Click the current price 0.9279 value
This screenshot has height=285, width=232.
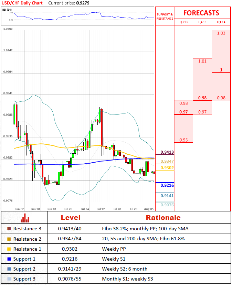coord(83,3)
